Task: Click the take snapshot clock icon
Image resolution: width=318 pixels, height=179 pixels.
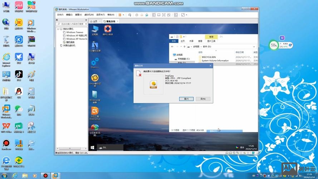Action: 137,15
